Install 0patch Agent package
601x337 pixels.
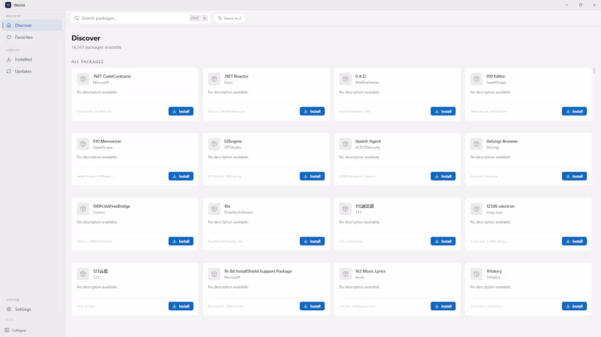tap(443, 176)
